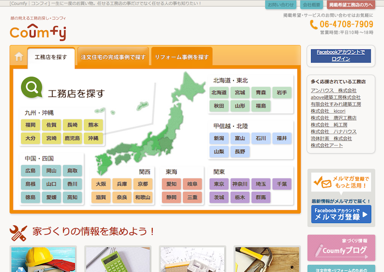Click the お問い合わせ button

pyautogui.click(x=281, y=5)
